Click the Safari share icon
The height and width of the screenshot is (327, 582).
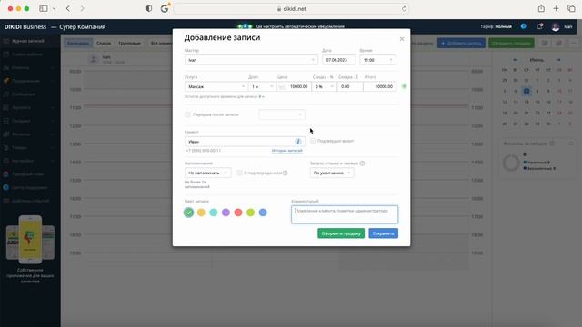coord(541,8)
